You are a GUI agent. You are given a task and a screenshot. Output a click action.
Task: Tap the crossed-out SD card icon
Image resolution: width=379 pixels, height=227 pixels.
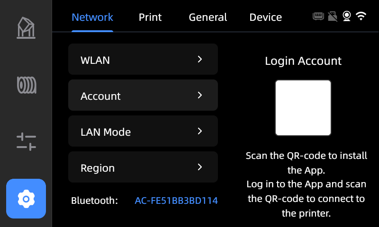[333, 17]
